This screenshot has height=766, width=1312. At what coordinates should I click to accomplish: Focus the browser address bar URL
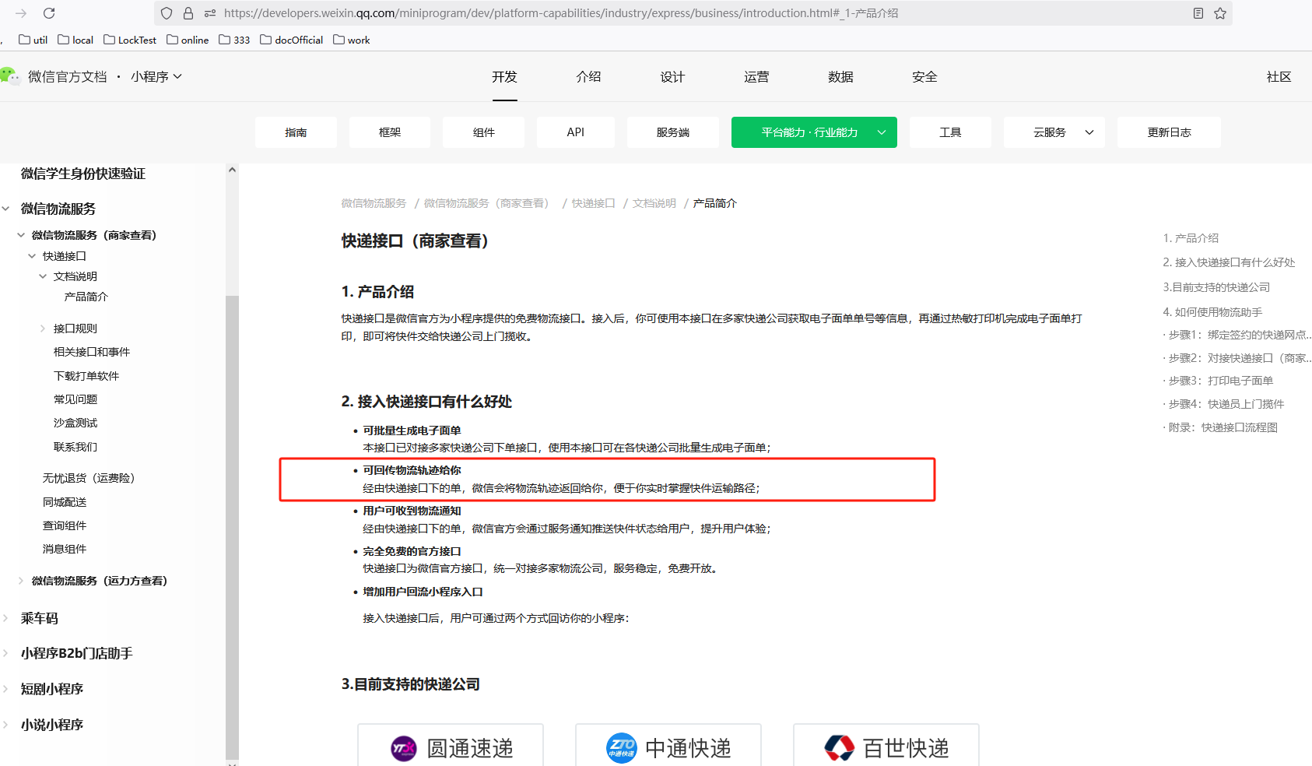click(561, 13)
